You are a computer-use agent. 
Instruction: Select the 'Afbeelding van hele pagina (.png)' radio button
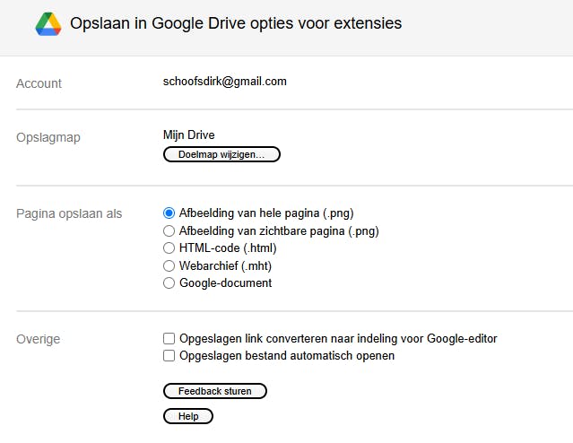(169, 213)
